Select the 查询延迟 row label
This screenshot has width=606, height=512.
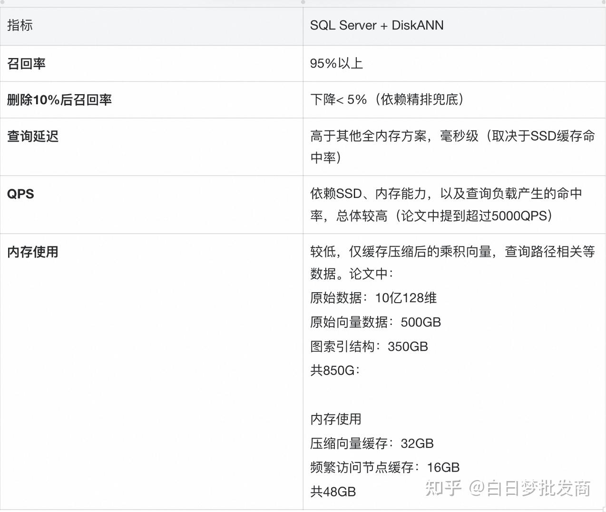pyautogui.click(x=31, y=137)
